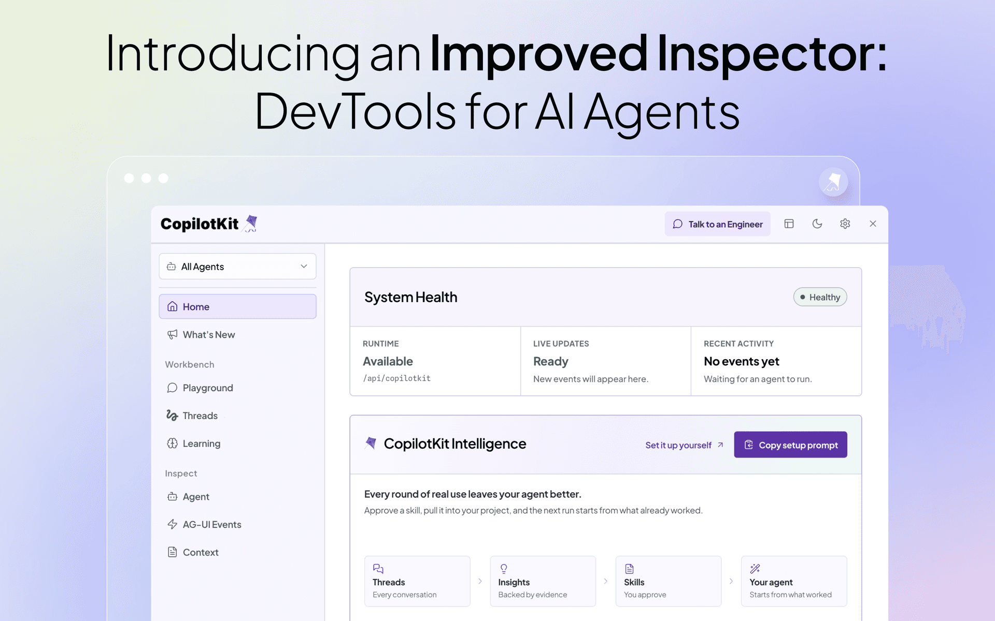The image size is (995, 621).
Task: Open Context in the sidebar
Action: tap(237, 552)
